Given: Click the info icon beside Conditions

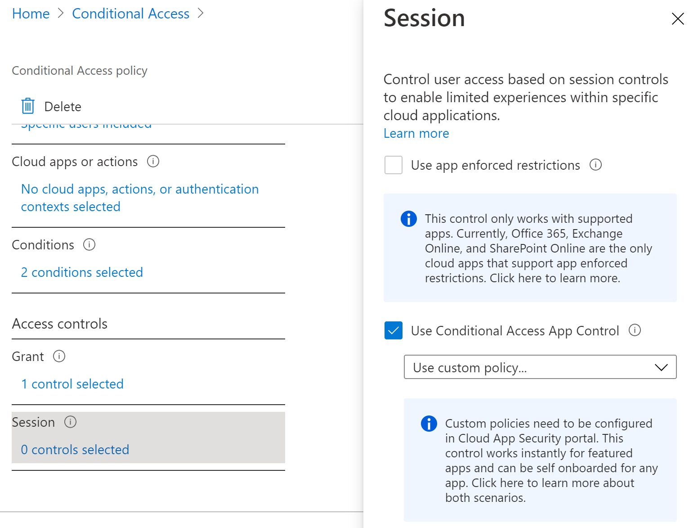Looking at the screenshot, I should [89, 245].
